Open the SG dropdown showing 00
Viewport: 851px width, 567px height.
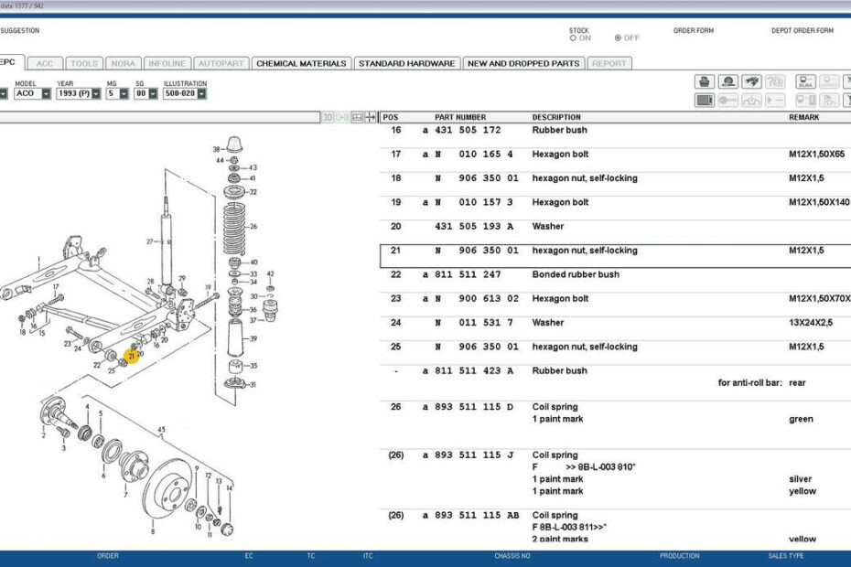point(146,93)
